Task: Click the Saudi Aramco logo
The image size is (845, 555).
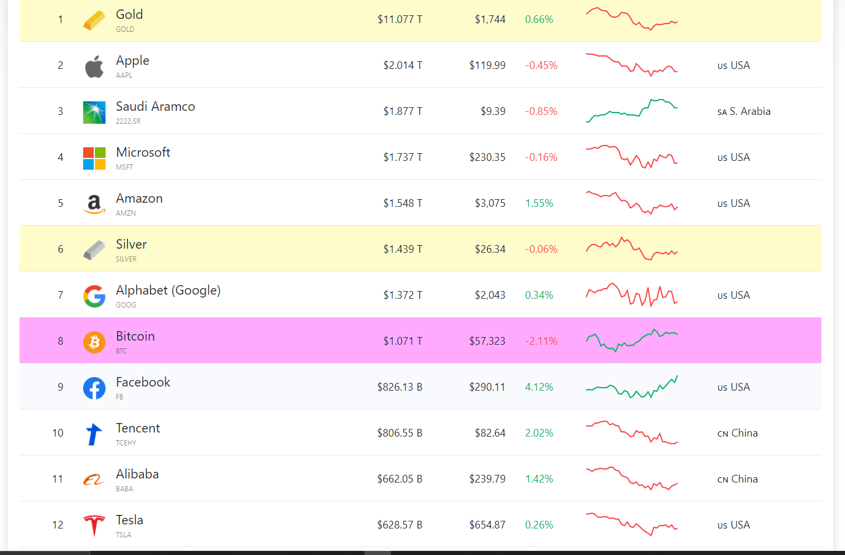Action: [94, 113]
